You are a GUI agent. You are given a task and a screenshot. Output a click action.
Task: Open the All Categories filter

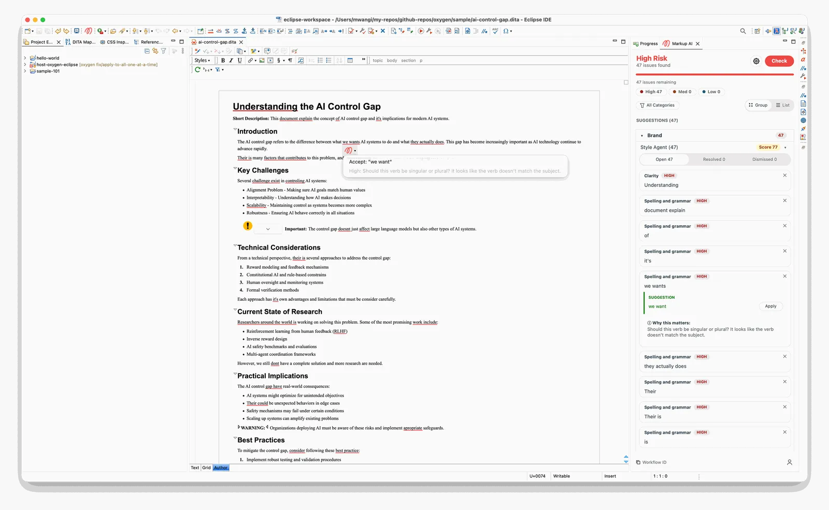[658, 105]
